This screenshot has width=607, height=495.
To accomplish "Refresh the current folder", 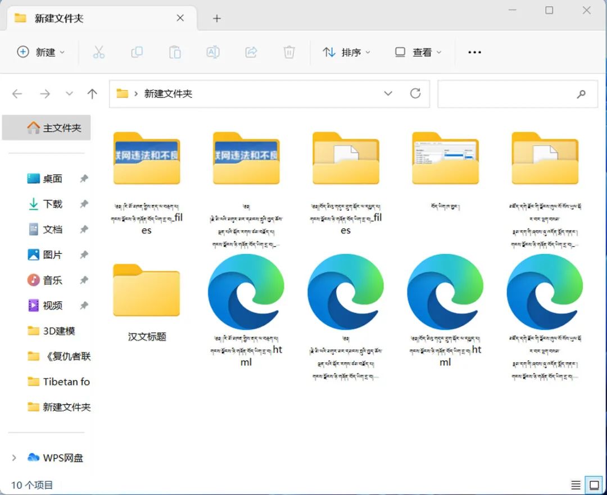I will [x=415, y=93].
